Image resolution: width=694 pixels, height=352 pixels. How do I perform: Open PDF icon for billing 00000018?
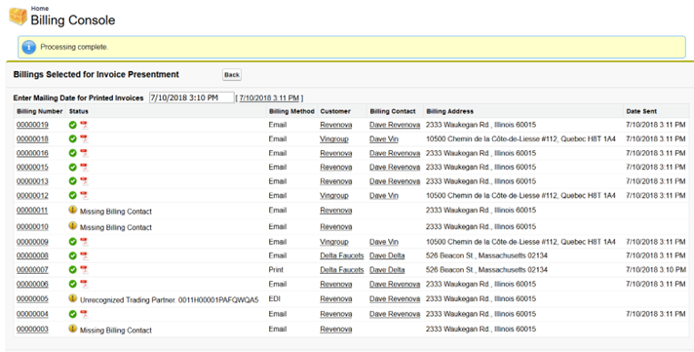[84, 139]
